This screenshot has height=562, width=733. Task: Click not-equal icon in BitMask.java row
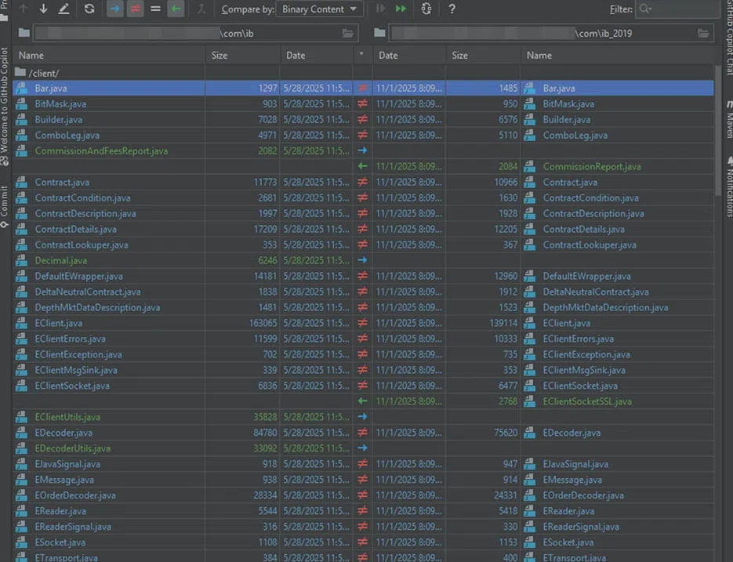tap(362, 103)
